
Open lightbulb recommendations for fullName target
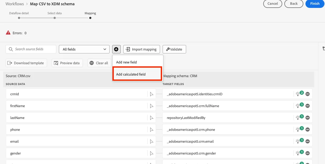coord(299,106)
